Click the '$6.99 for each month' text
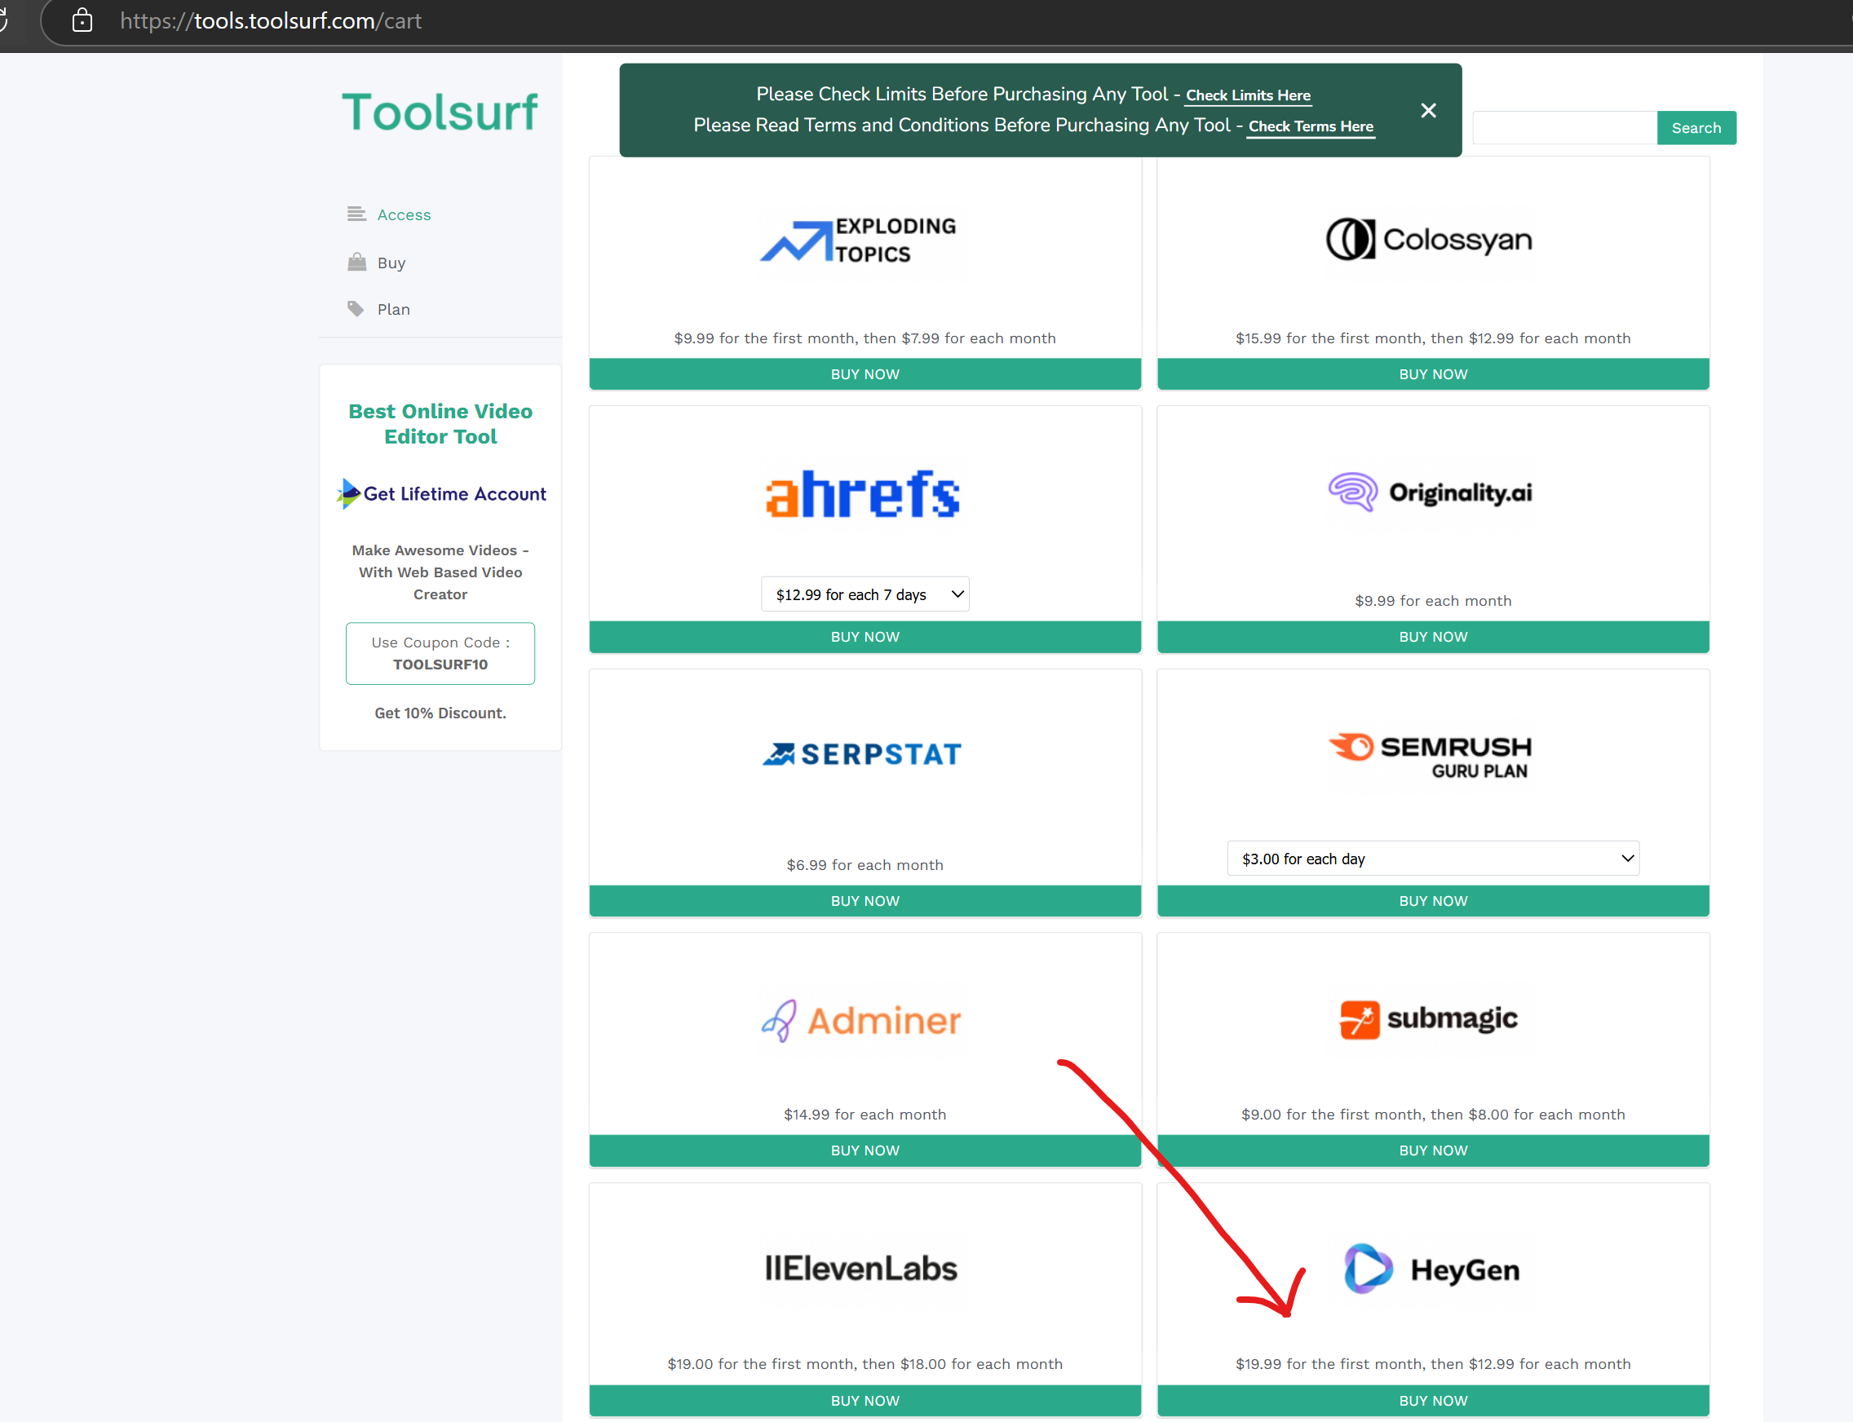This screenshot has width=1853, height=1422. click(865, 864)
